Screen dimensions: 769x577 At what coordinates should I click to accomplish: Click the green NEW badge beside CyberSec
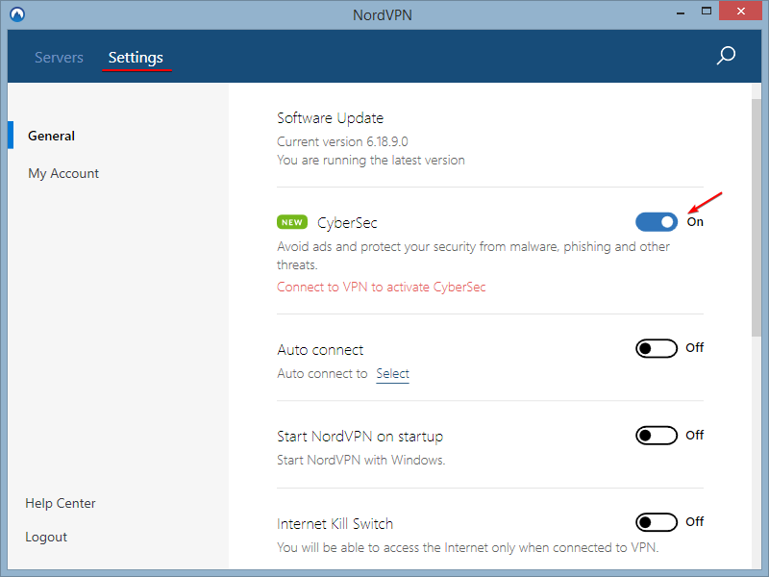(x=292, y=222)
